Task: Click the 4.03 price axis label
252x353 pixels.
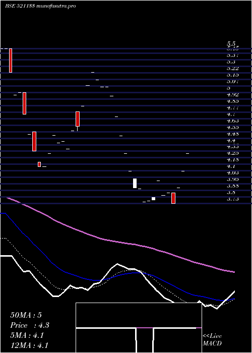Action: click(x=233, y=173)
